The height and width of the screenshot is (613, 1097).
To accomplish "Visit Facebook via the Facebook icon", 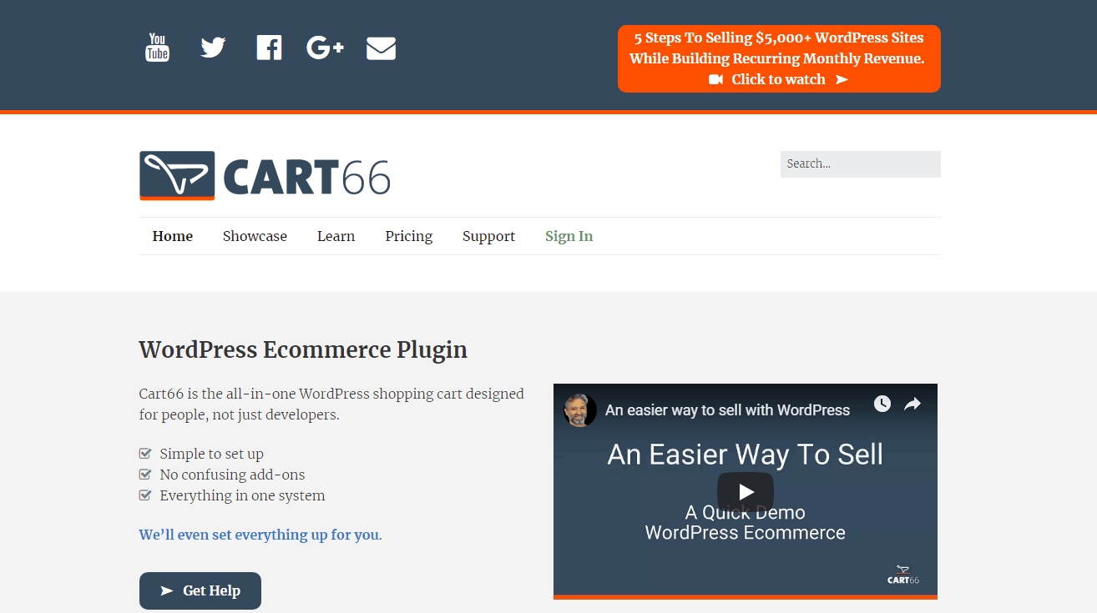I will 269,48.
